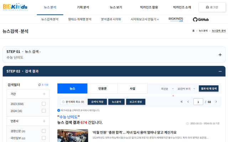Click the 초기화 filter reset link

coord(45,85)
